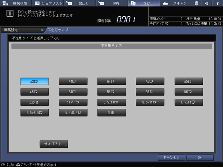This screenshot has height=167, width=223.
Task: Click the 不定形サイズ gray header bar
Action: (x=112, y=46)
